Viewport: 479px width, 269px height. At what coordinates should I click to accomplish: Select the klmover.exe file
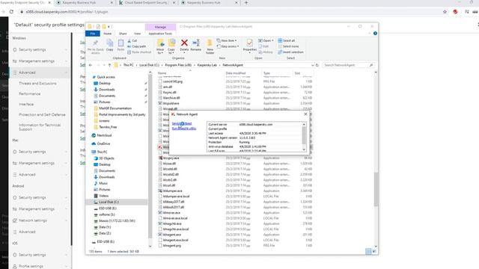pyautogui.click(x=171, y=213)
